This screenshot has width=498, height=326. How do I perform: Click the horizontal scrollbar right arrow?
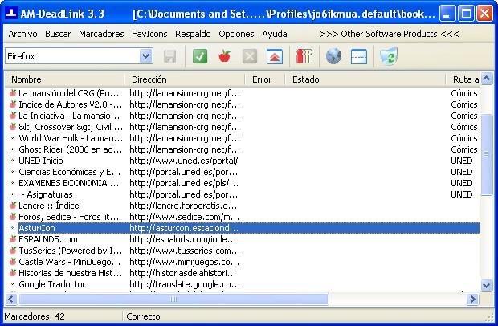(x=473, y=299)
